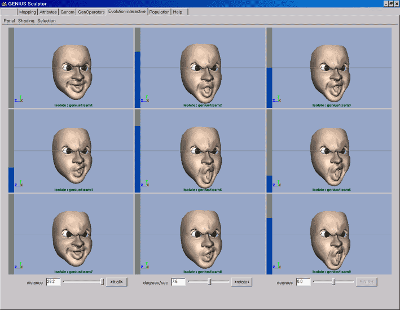
Task: Click the axis gizmo in cam1 view
Action: pos(19,99)
